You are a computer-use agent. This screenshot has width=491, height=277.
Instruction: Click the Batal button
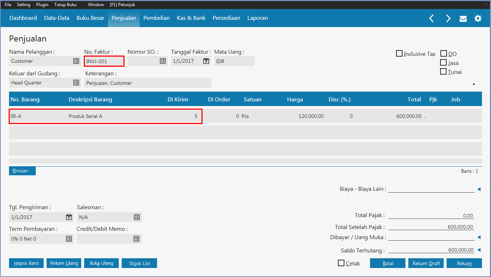click(x=388, y=263)
